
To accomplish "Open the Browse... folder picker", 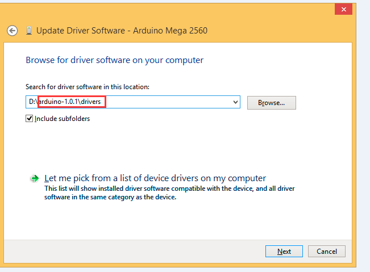I will tap(271, 103).
